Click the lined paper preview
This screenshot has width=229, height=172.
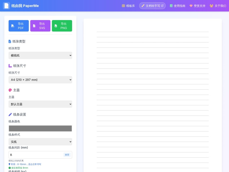pos(153,95)
